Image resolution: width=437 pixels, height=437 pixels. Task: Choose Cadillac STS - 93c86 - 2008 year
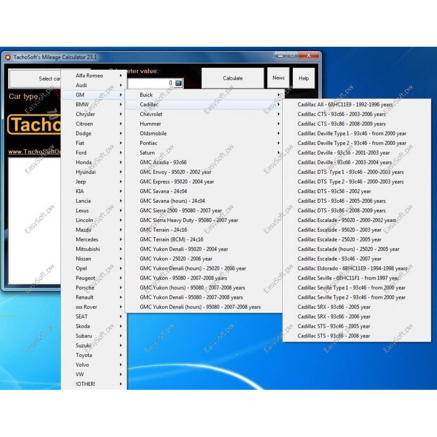tap(357, 336)
